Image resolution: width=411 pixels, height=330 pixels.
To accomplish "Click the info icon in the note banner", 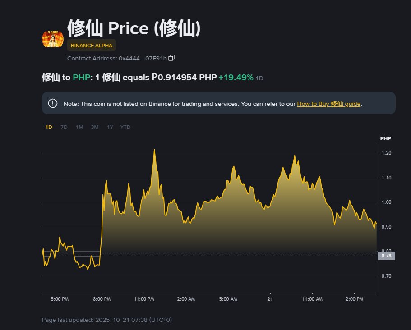I will point(53,103).
